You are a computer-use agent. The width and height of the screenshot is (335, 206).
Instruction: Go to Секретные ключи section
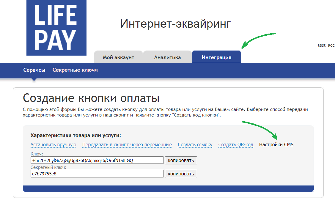pos(75,70)
